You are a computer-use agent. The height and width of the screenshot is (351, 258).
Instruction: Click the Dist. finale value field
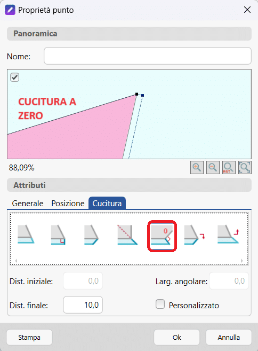coord(83,305)
